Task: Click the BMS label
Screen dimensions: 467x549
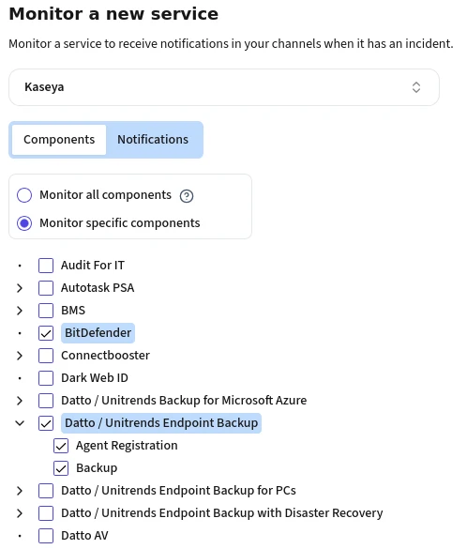Action: point(73,311)
